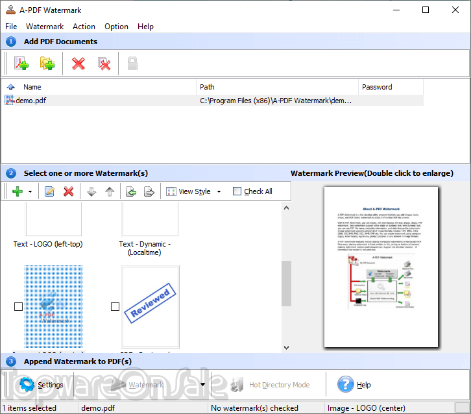This screenshot has height=414, width=471.
Task: Click the Import watermark icon
Action: coord(131,191)
